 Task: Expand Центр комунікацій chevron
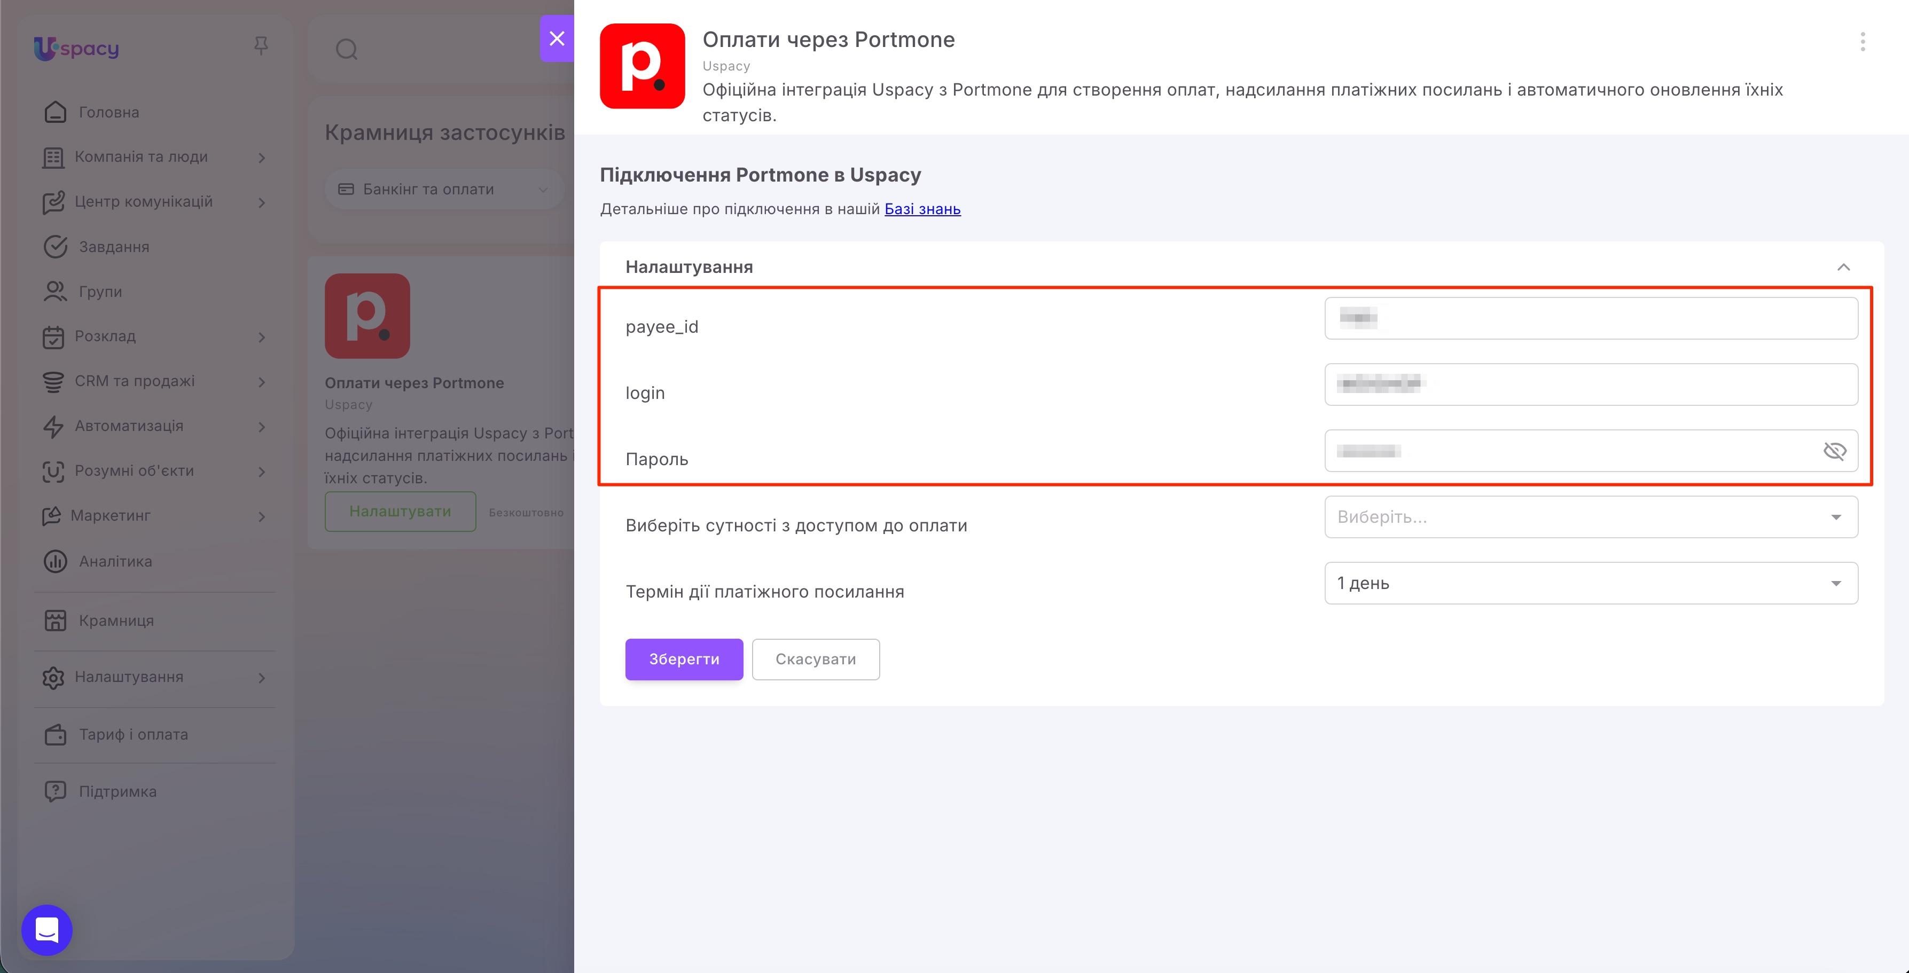click(262, 203)
